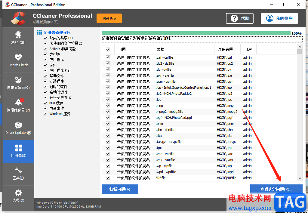Image resolution: width=308 pixels, height=213 pixels.
Task: Toggle MUI 缓存 checkbox
Action: (x=45, y=103)
